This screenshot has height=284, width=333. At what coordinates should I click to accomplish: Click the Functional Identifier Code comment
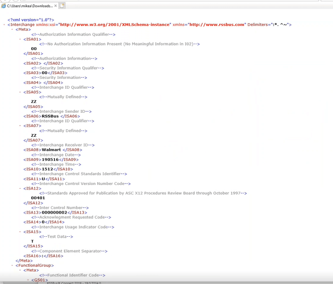tap(72, 275)
